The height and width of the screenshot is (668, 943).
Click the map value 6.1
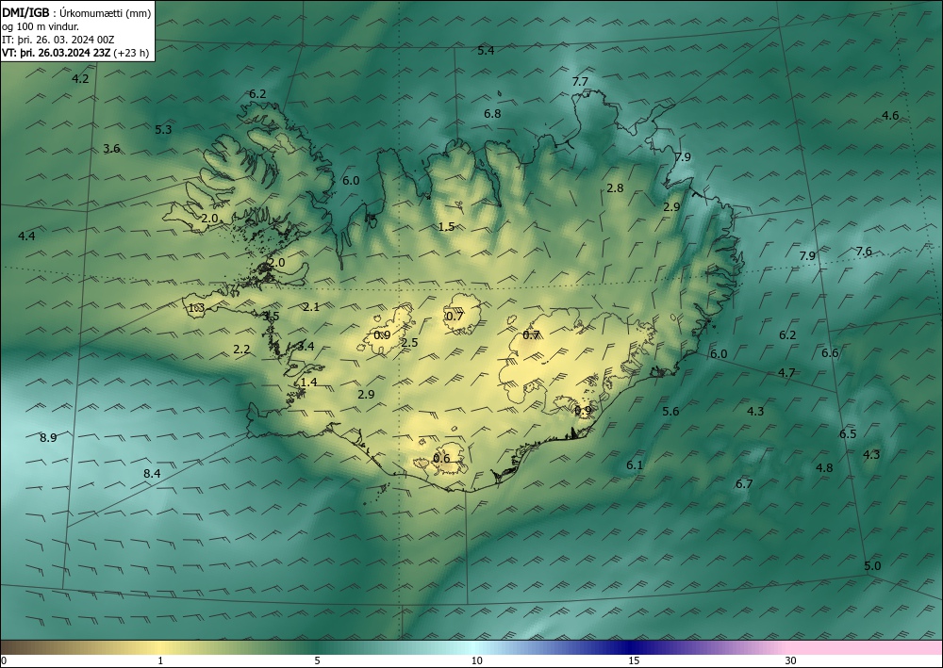(635, 464)
